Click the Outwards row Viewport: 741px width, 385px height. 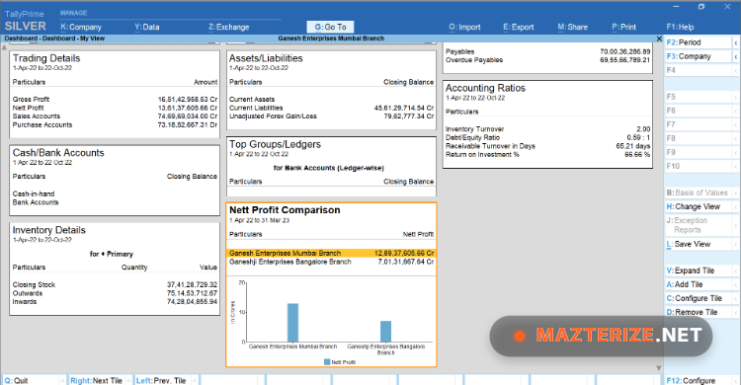click(x=115, y=293)
